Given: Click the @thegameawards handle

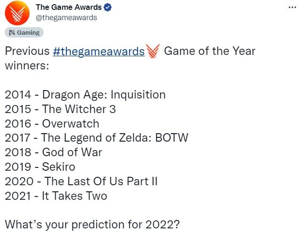Looking at the screenshot, I should 66,17.
